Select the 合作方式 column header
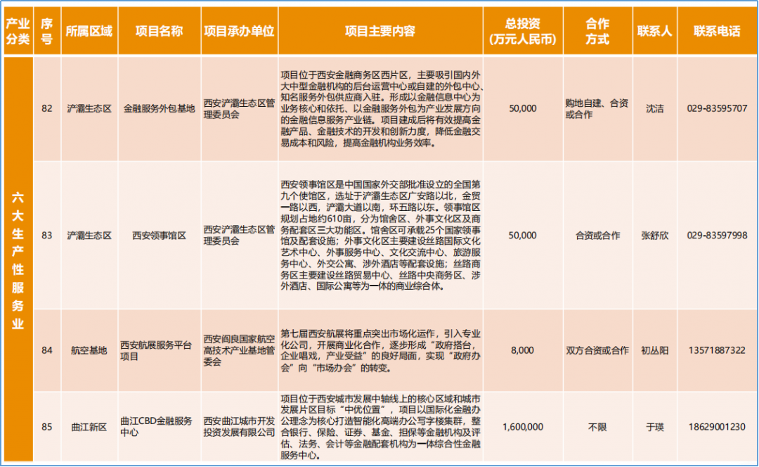This screenshot has width=759, height=467. click(597, 30)
